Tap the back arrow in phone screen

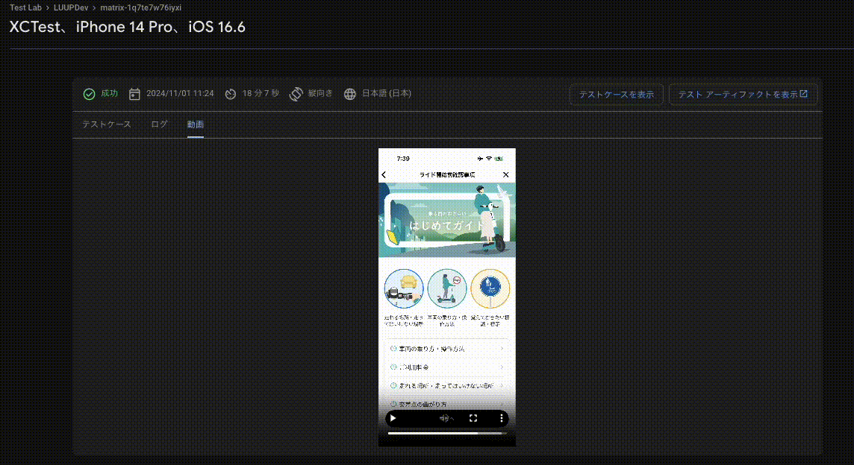click(x=384, y=174)
